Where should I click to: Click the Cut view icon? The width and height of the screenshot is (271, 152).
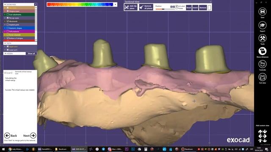tap(263, 77)
